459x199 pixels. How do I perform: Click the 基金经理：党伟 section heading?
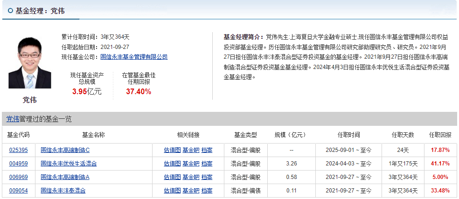40,11
